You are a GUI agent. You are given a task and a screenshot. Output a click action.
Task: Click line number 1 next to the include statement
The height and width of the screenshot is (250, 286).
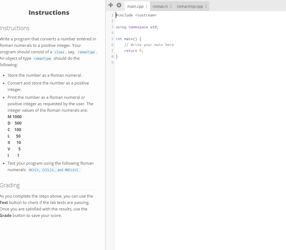(112, 15)
